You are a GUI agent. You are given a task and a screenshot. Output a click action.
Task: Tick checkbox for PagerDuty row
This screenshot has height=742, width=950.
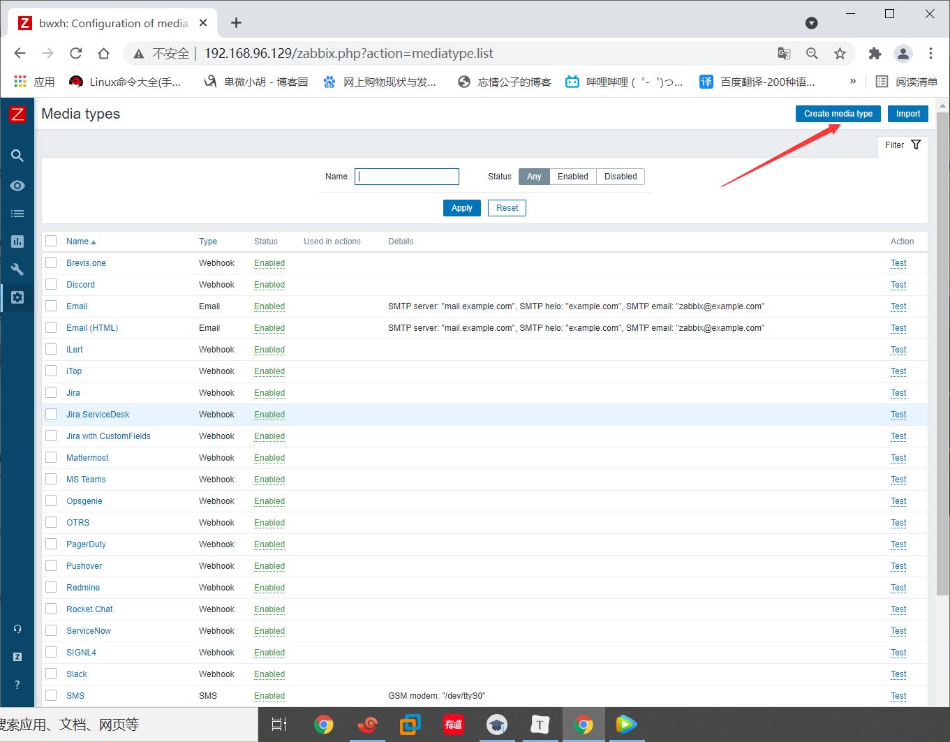tap(51, 544)
